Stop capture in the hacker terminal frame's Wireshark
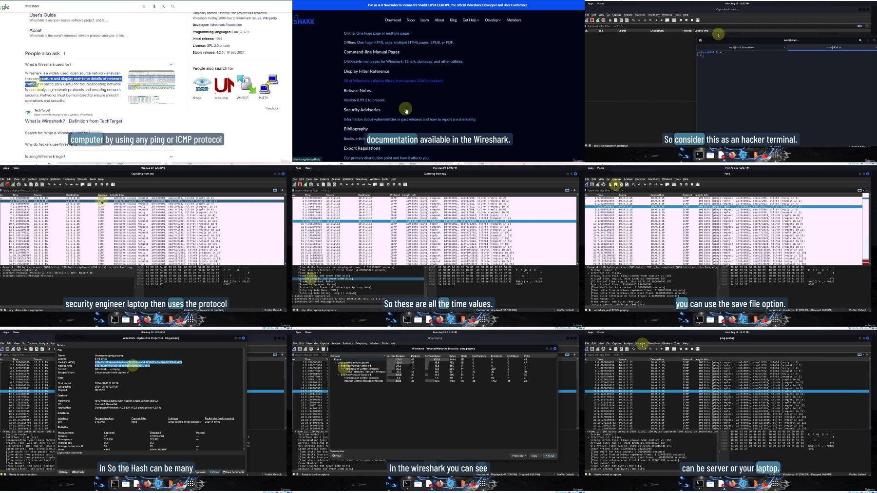The width and height of the screenshot is (877, 493). point(592,20)
